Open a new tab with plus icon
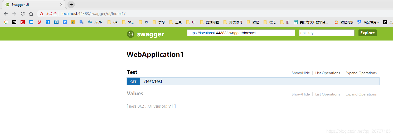 point(71,4)
